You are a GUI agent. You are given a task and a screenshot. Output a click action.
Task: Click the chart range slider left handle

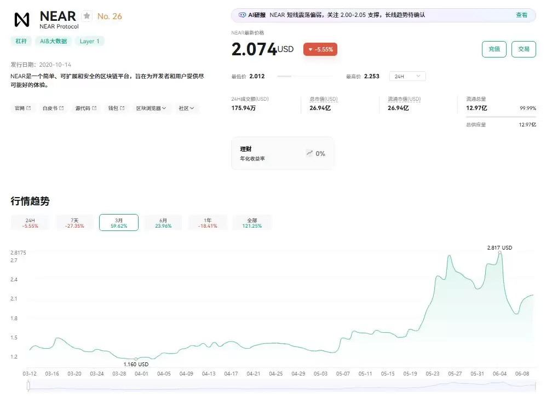(x=28, y=386)
